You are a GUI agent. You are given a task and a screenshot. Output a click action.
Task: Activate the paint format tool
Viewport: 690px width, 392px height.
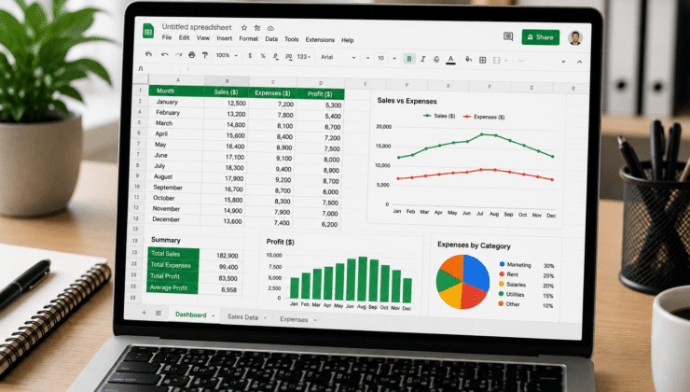tap(205, 55)
